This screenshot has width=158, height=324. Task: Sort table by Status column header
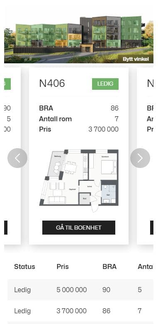pos(24,266)
